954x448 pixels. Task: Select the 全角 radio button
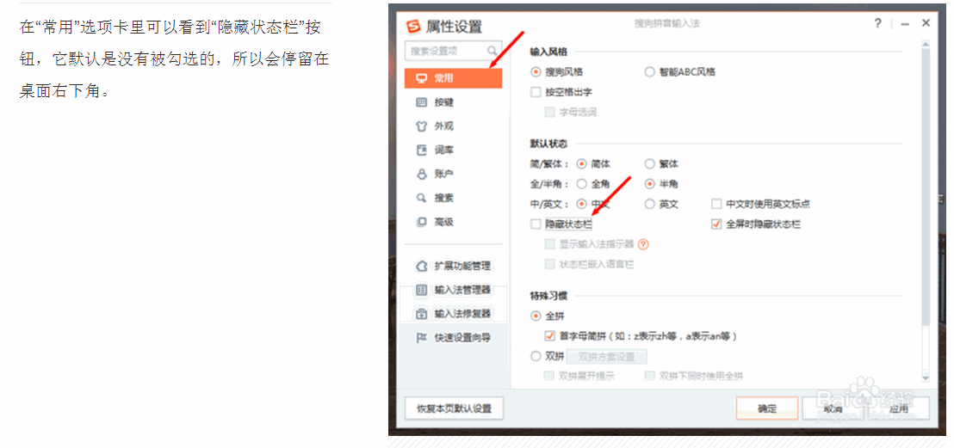pos(582,183)
